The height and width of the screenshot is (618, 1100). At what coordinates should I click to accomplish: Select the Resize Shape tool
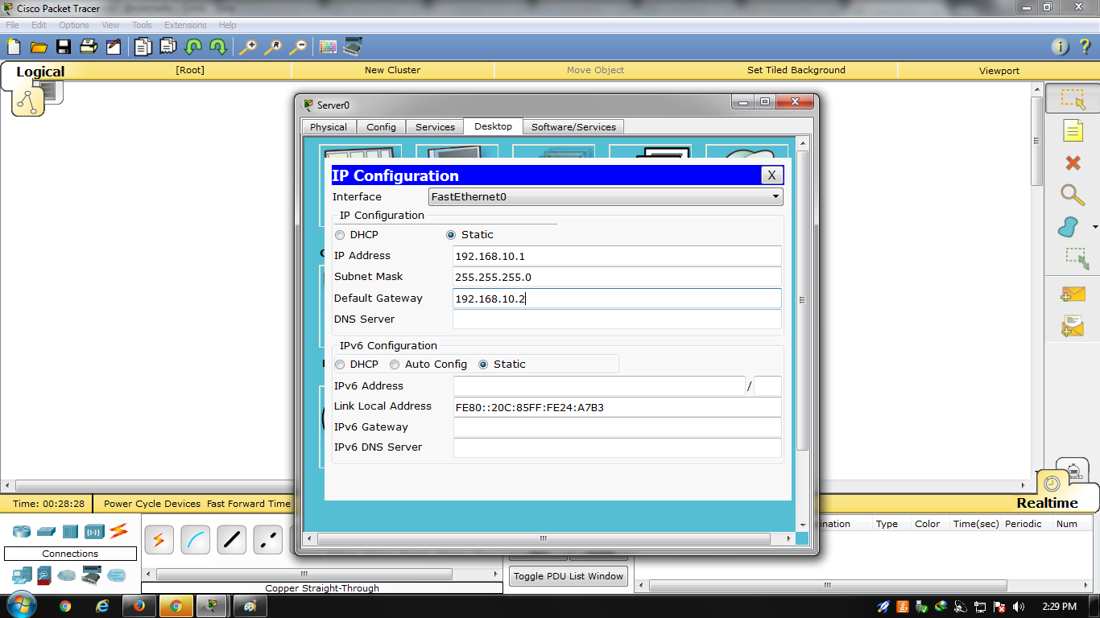click(1077, 258)
